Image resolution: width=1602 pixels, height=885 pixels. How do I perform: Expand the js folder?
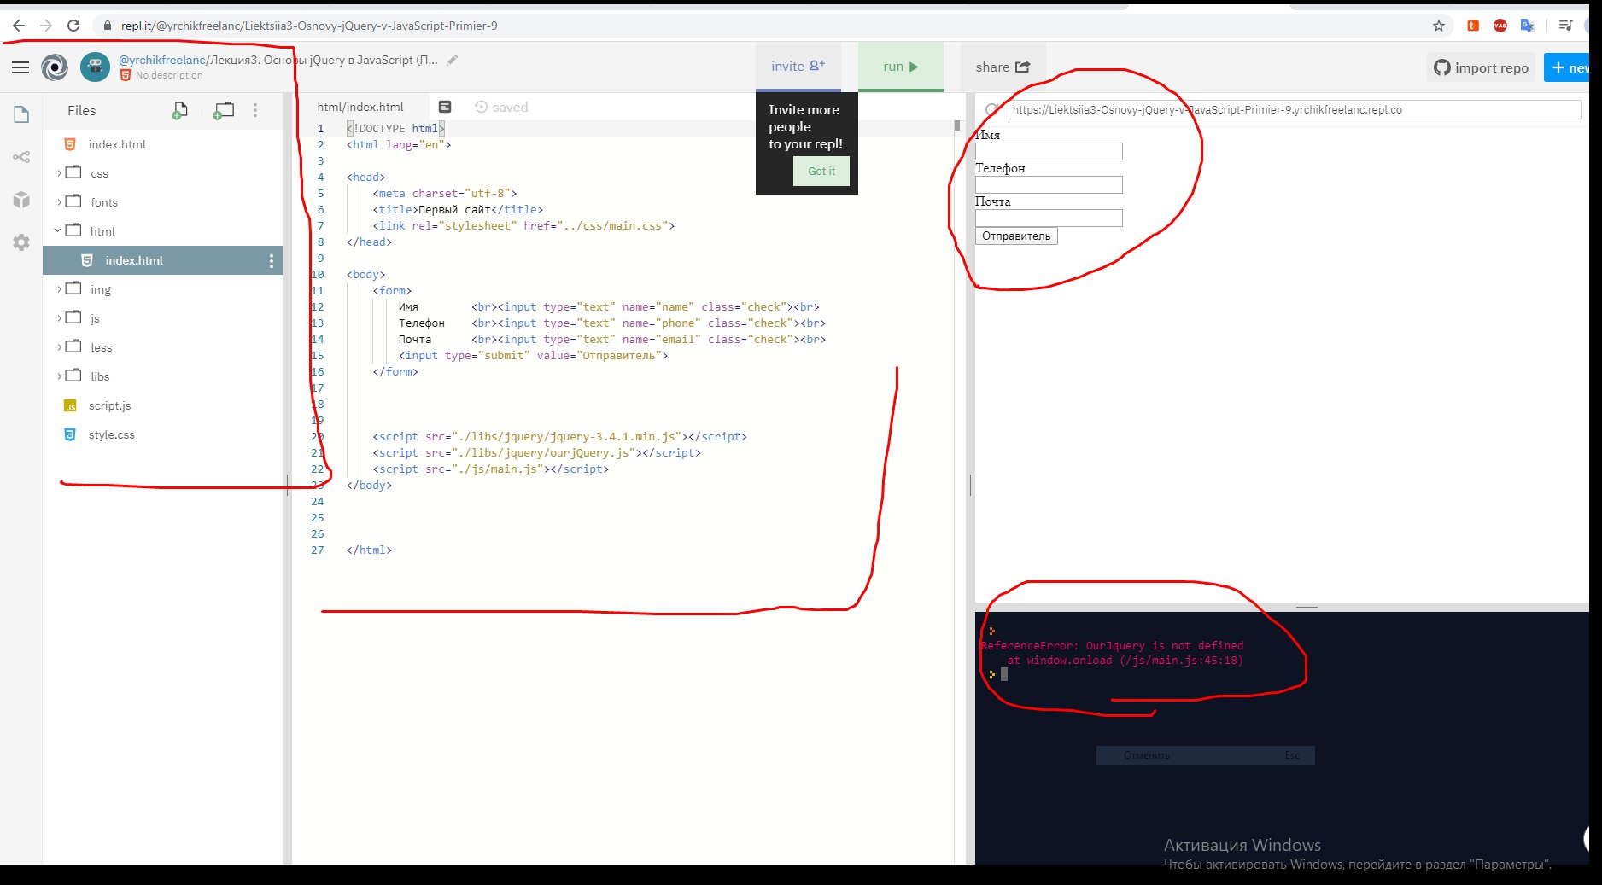pyautogui.click(x=59, y=318)
